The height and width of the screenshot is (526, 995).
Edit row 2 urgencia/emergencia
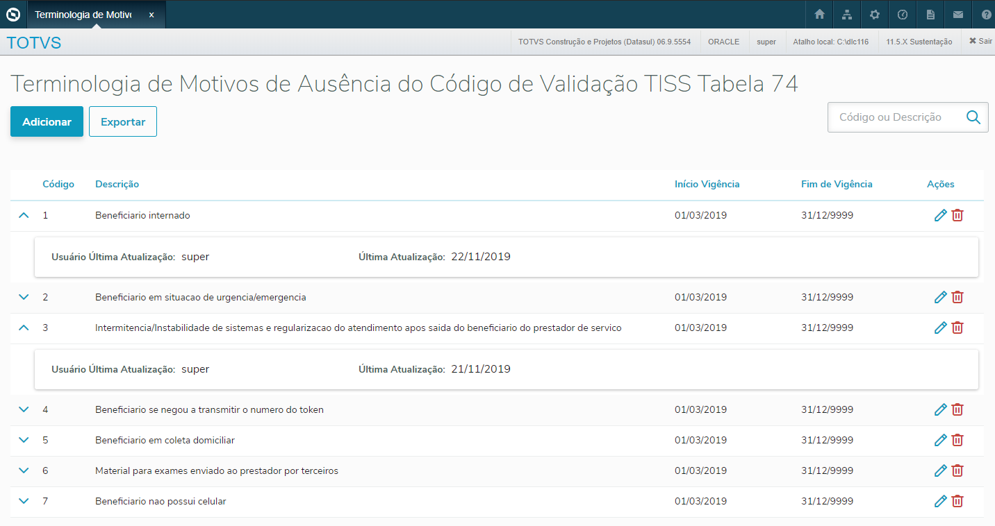click(941, 297)
